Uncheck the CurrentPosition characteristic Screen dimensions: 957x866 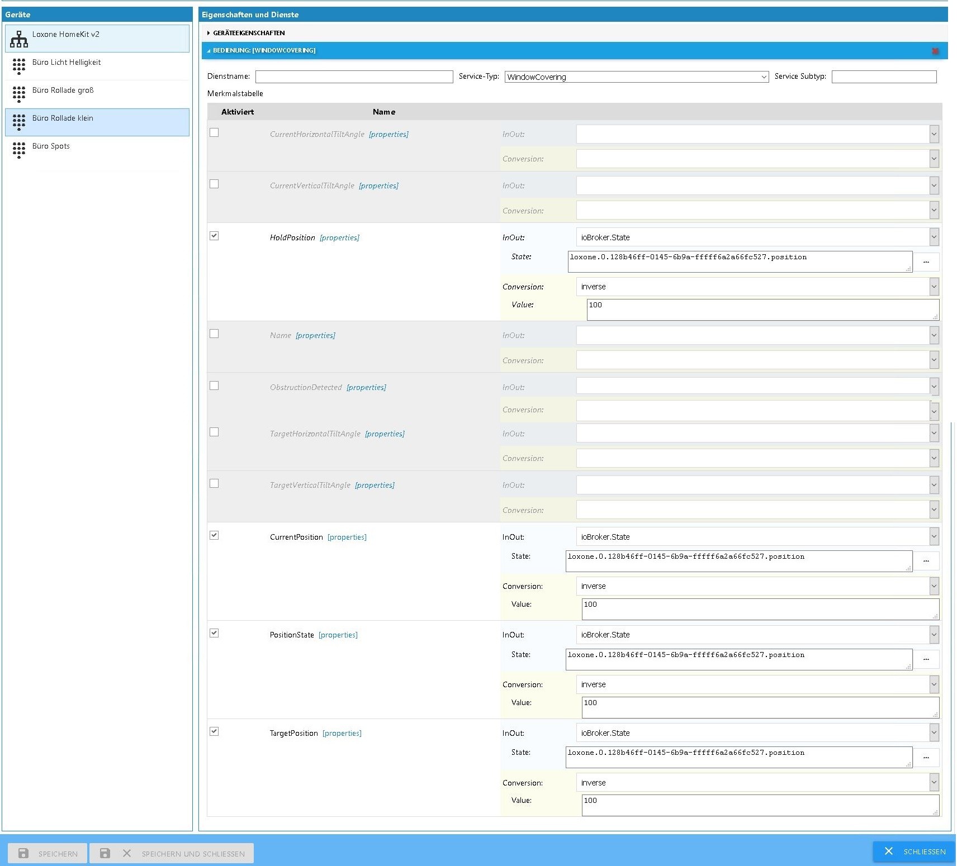tap(214, 535)
